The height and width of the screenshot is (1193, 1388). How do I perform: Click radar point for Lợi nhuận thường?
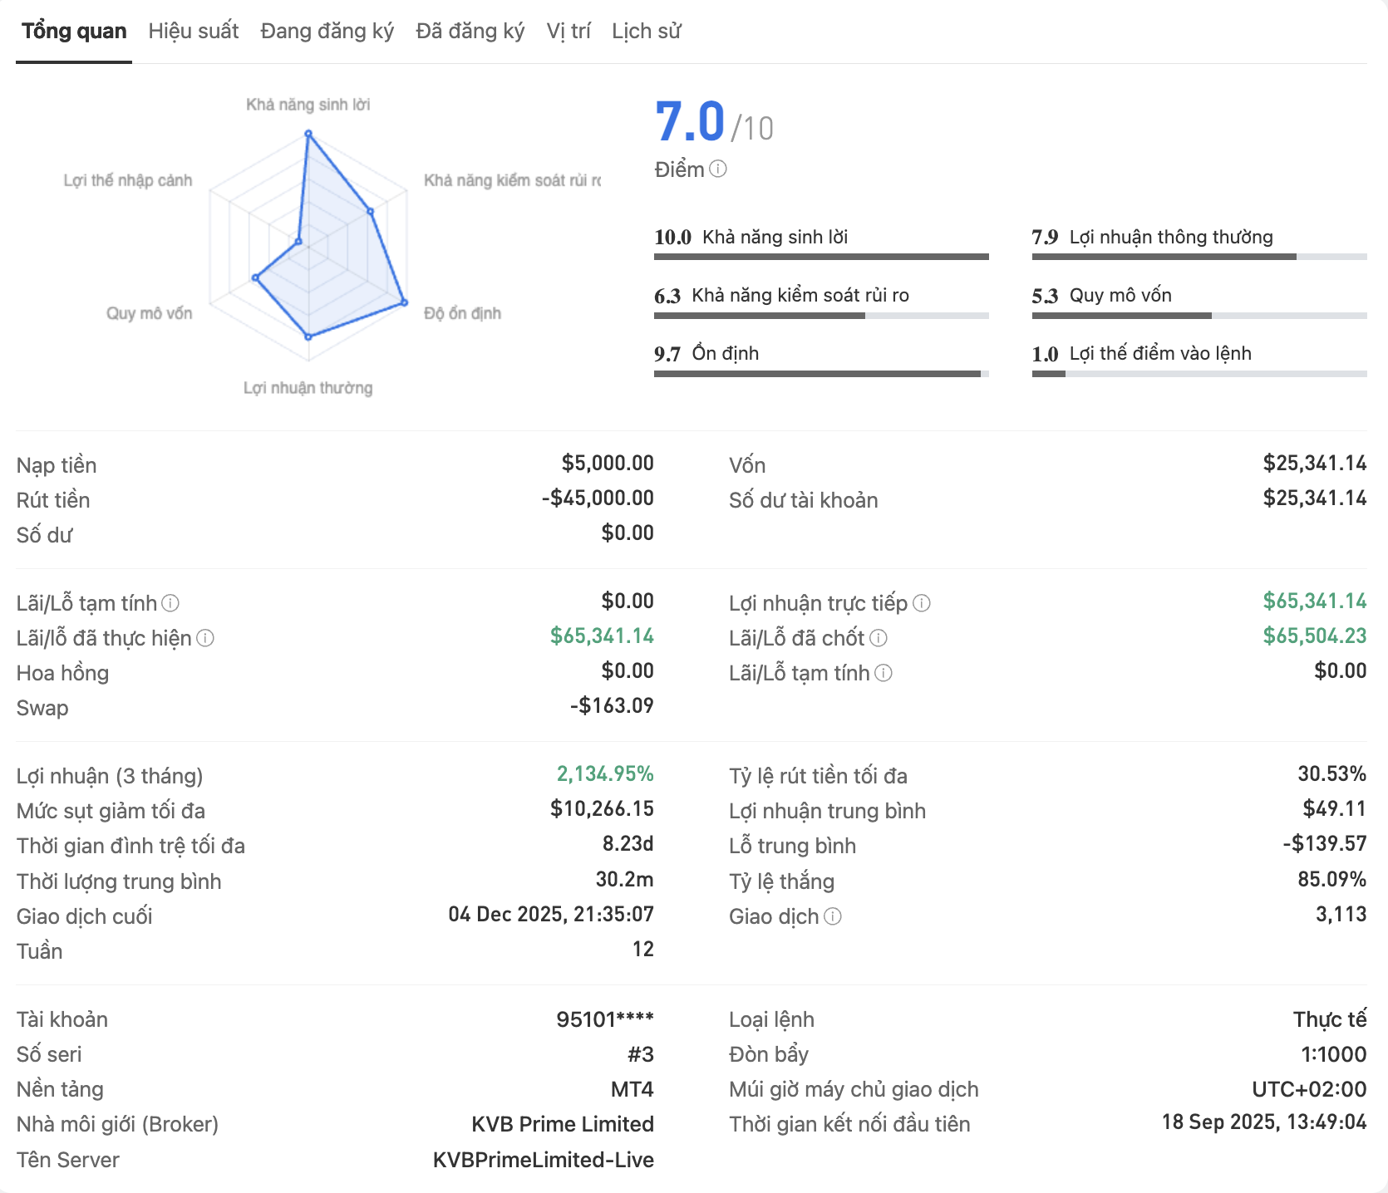308,336
